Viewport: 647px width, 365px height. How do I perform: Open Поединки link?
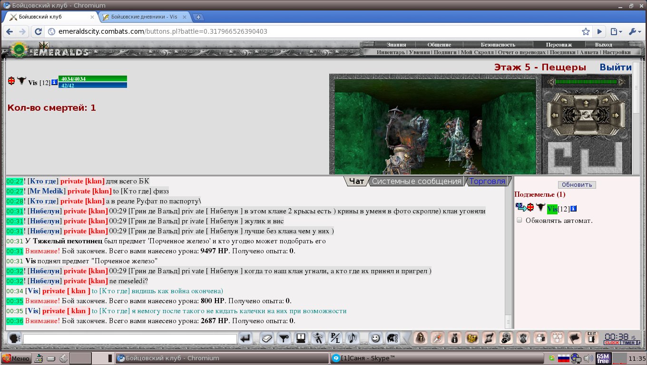(x=563, y=52)
